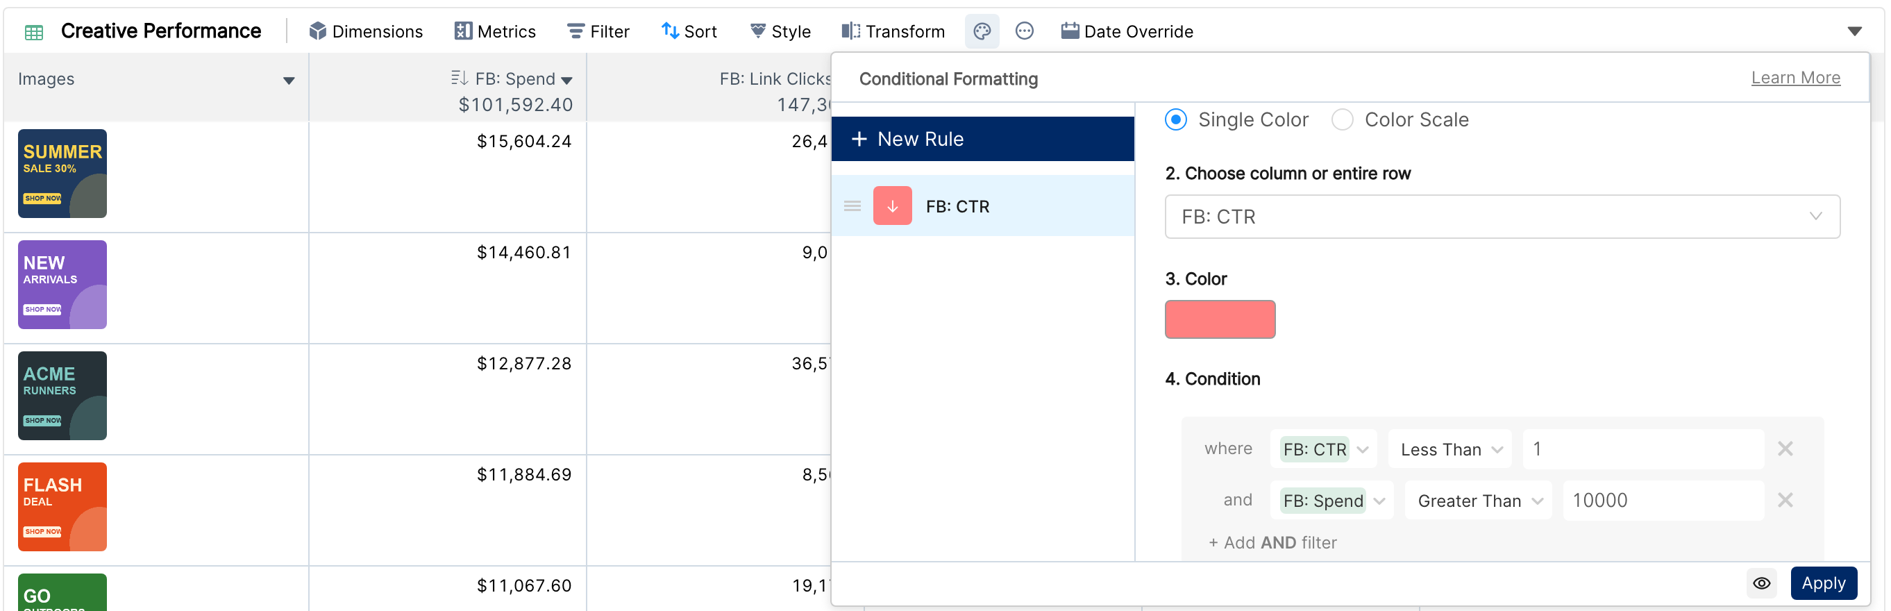The height and width of the screenshot is (611, 1891).
Task: Open the Metrics menu
Action: (x=496, y=31)
